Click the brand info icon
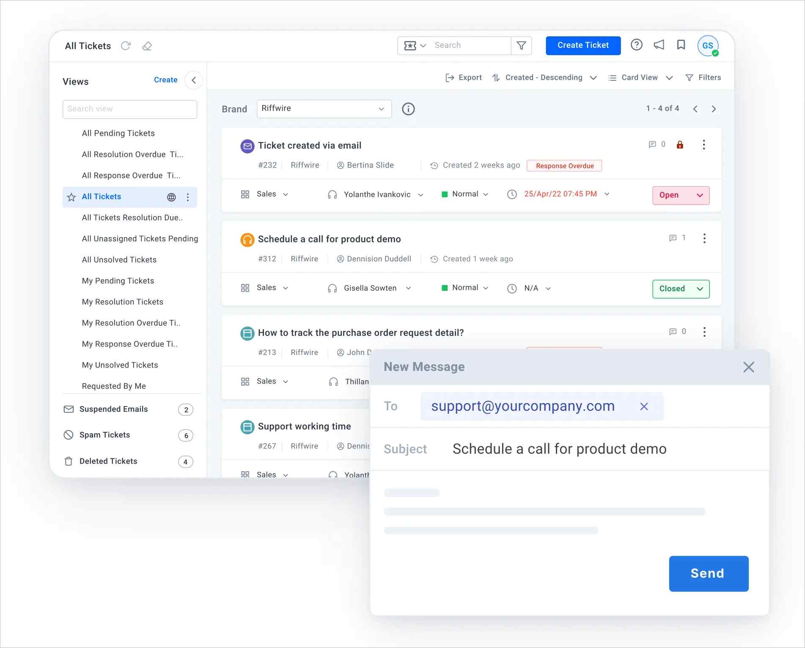Viewport: 805px width, 648px height. point(408,109)
